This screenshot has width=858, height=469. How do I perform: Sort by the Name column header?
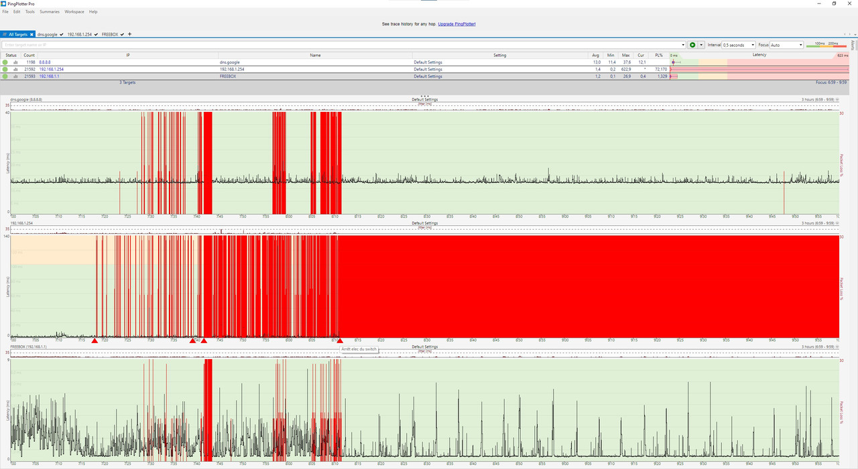pyautogui.click(x=315, y=55)
